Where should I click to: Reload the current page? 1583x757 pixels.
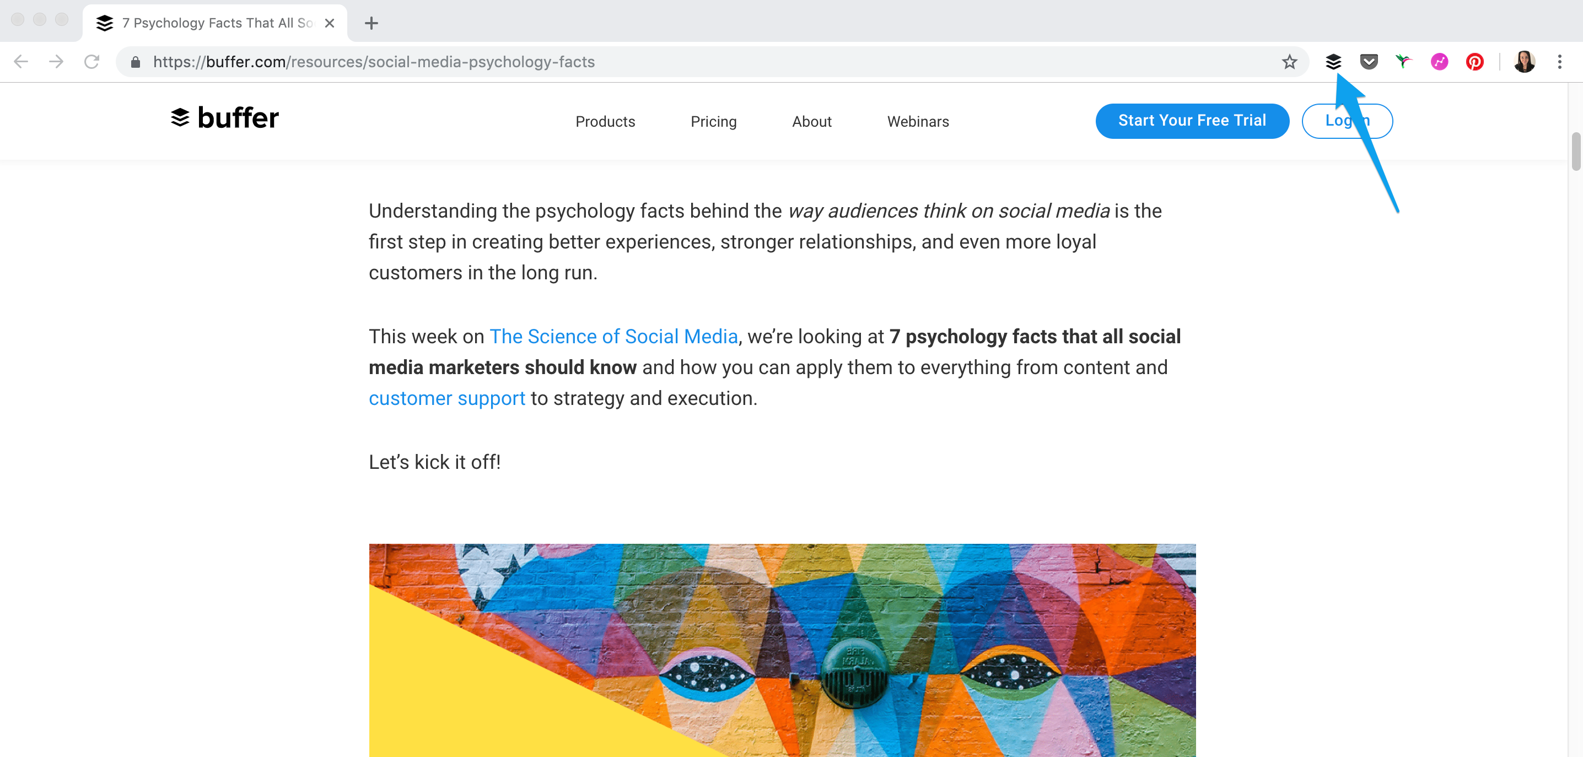(x=92, y=62)
